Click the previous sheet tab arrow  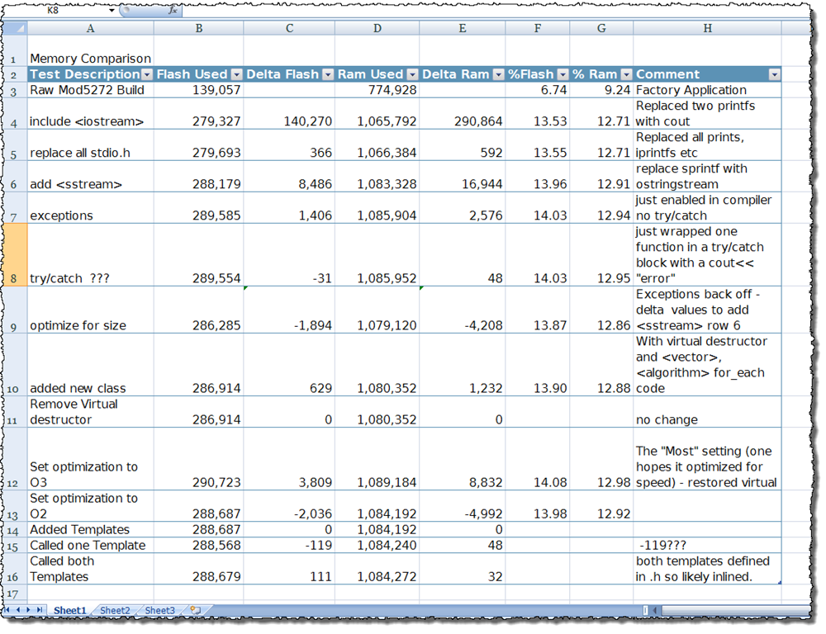18,610
